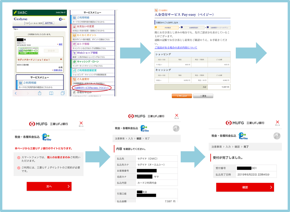
Task: Open Webショップ情報 cart icon
Action: point(74,53)
